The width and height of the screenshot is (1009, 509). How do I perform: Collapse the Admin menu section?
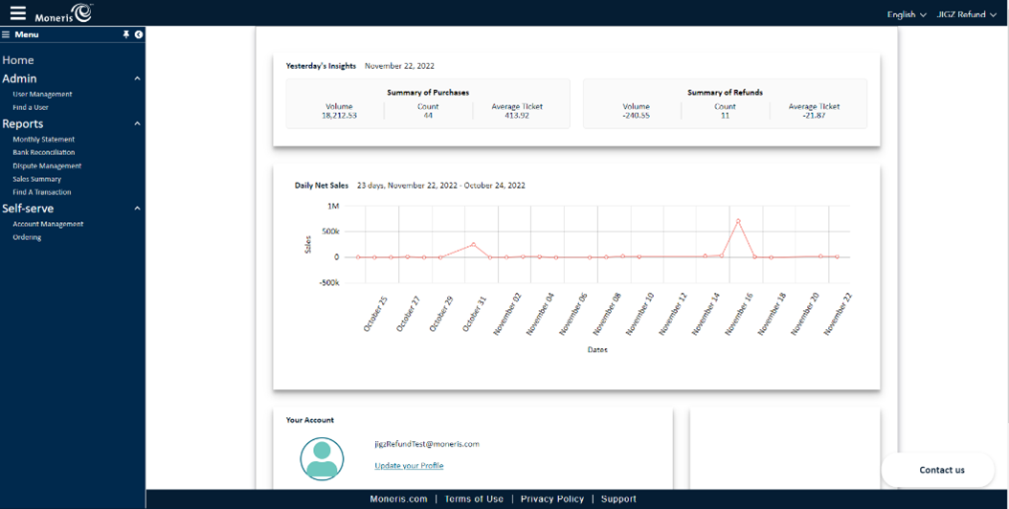[137, 79]
